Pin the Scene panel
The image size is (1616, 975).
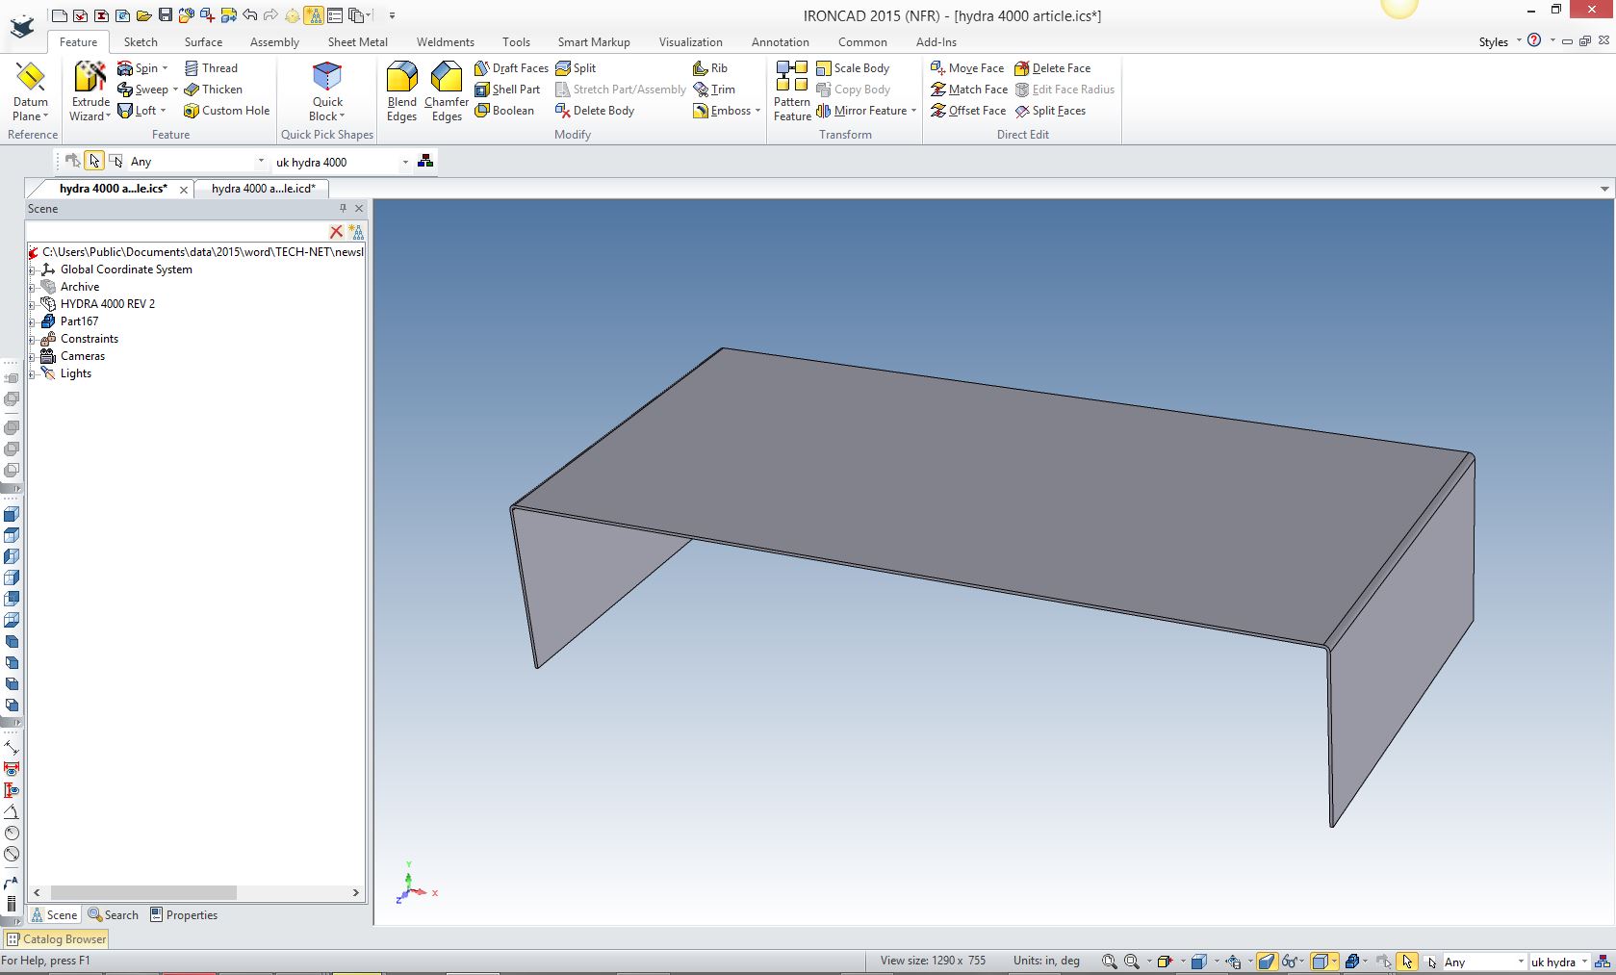click(x=343, y=209)
